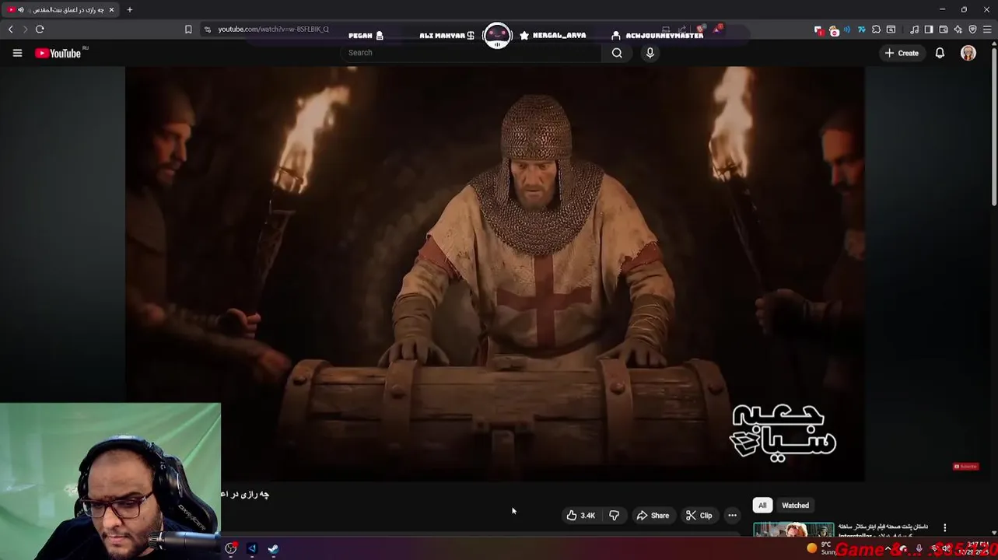This screenshot has height=560, width=998.
Task: Reload the page
Action: coord(40,29)
